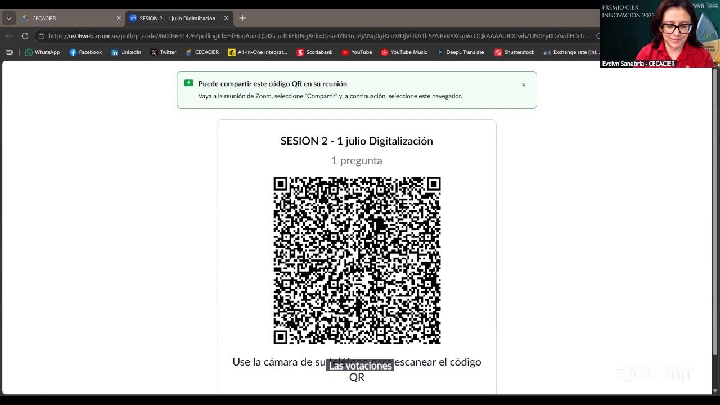The height and width of the screenshot is (405, 720).
Task: Select the SESIÓN 2 - 1 julio Digitalización tab
Action: pos(179,18)
